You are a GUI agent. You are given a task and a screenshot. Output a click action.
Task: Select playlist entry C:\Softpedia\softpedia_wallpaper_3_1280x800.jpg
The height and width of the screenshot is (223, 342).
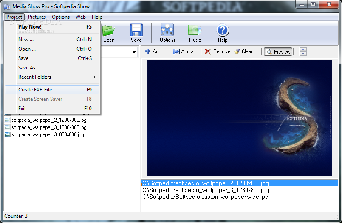pos(206,190)
